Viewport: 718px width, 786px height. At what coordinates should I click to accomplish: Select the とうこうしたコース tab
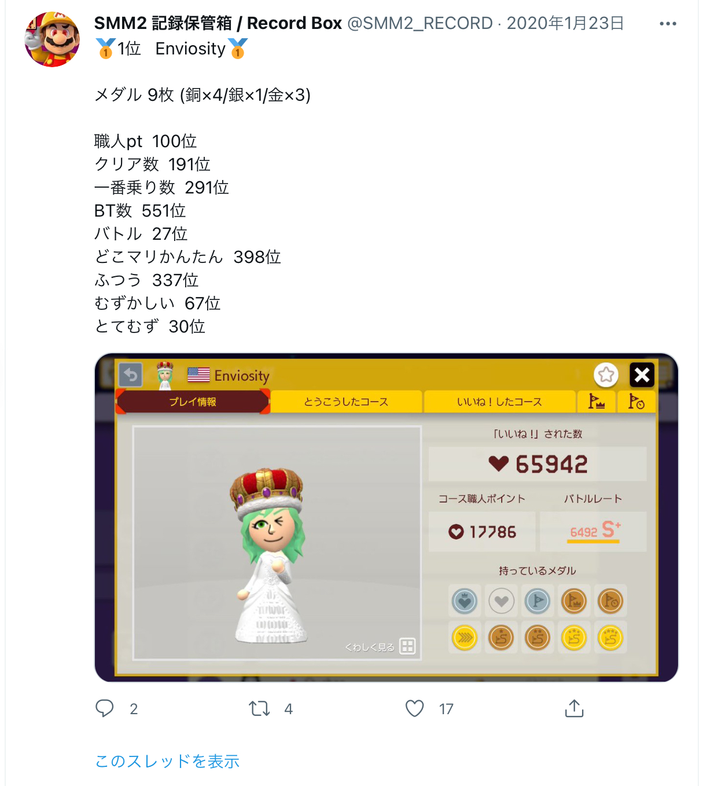pyautogui.click(x=346, y=401)
